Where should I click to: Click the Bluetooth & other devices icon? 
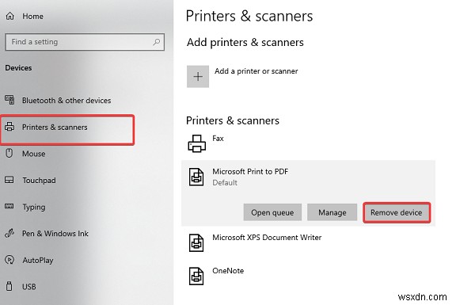9,100
